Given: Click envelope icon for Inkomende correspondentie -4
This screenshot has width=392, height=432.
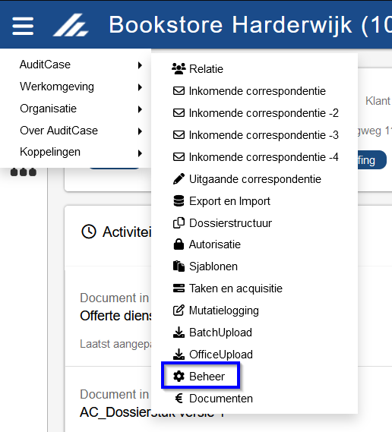Looking at the screenshot, I should pyautogui.click(x=179, y=157).
